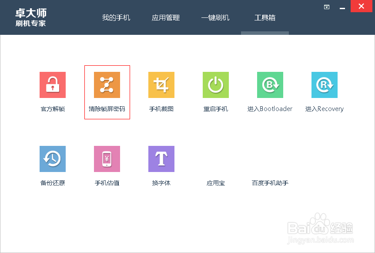
Task: Select the 官方解锁 unlock tool icon
Action: [52, 84]
